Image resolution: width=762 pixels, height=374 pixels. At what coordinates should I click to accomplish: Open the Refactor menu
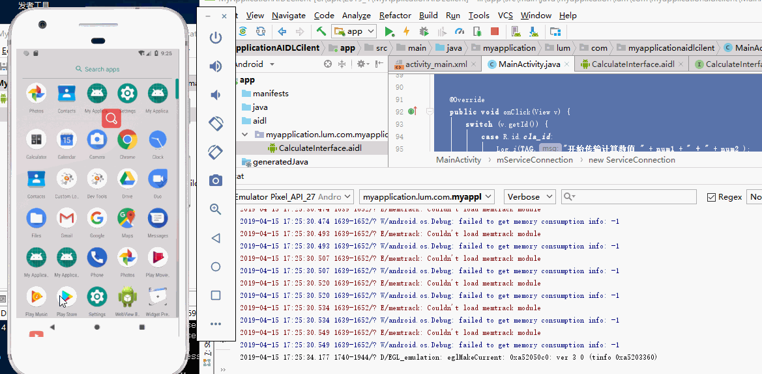coord(395,16)
